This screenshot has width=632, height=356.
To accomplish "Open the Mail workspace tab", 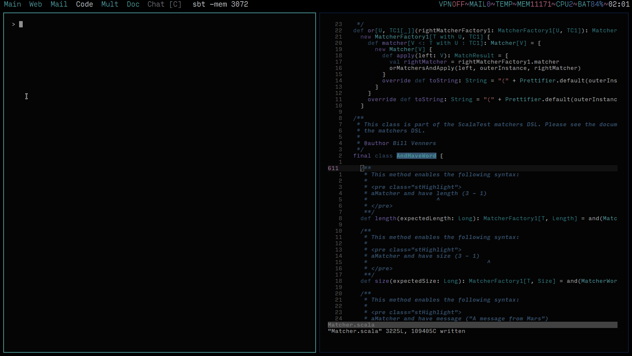I will (x=59, y=4).
